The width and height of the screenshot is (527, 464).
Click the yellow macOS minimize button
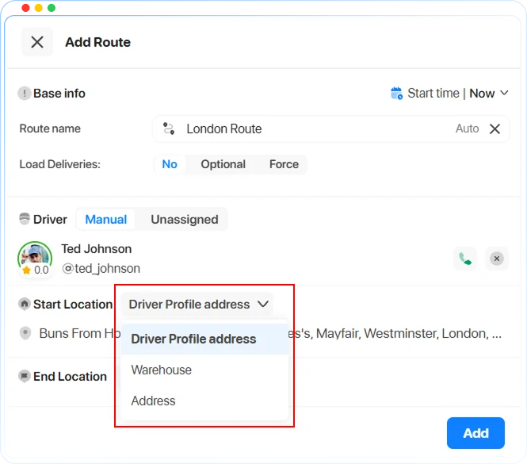39,8
